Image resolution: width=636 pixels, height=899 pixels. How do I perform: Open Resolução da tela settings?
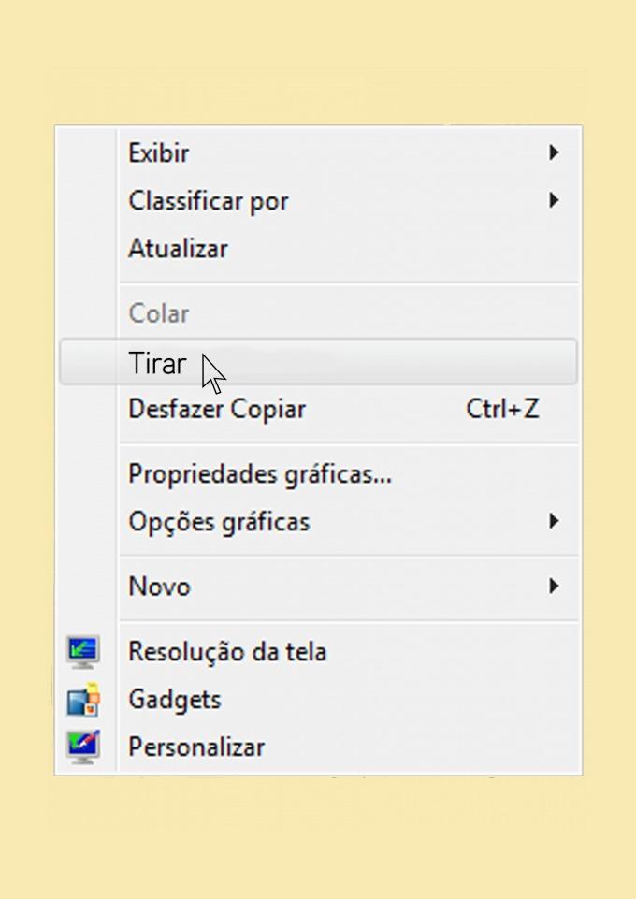coord(227,651)
